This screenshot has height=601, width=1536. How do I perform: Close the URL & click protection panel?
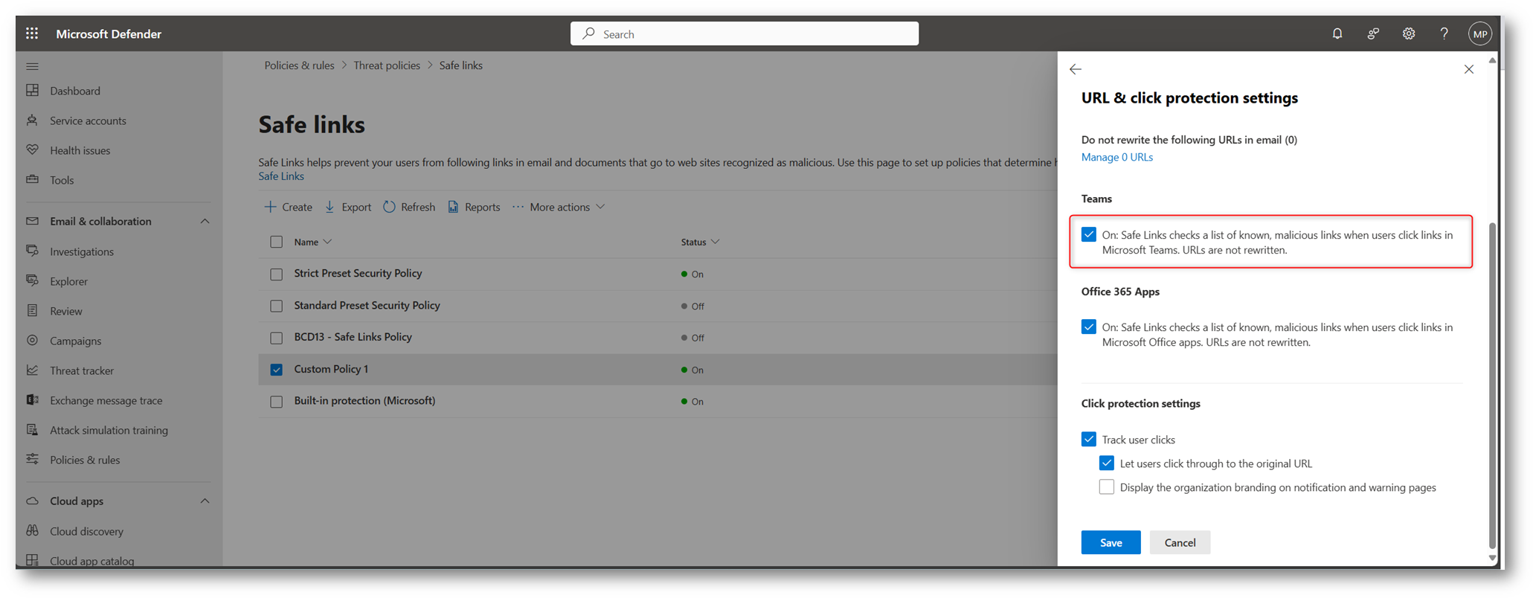click(1468, 69)
